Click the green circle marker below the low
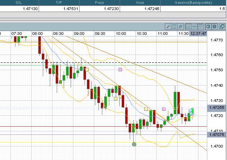227x160 pixels. 134,144
